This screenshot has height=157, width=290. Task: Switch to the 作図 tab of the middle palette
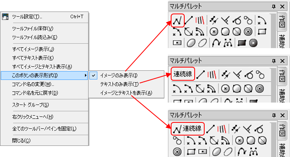click(282, 76)
